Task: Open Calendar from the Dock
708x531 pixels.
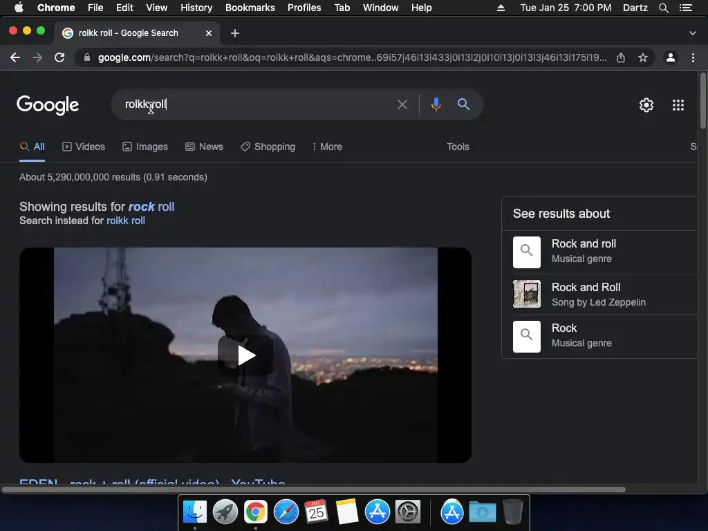Action: [x=316, y=512]
